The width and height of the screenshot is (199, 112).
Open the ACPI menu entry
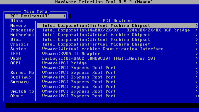tap(16, 63)
